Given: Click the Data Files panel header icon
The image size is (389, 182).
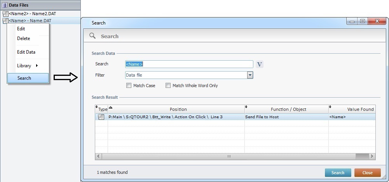Looking at the screenshot, I should click(x=5, y=5).
